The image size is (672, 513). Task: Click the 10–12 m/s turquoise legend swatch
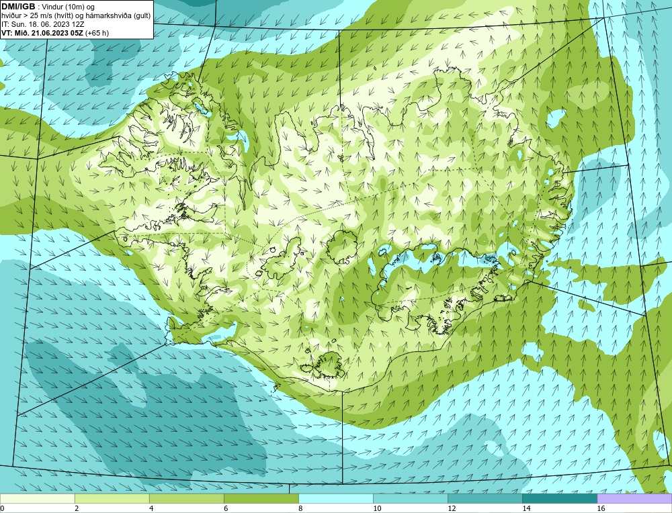point(411,498)
